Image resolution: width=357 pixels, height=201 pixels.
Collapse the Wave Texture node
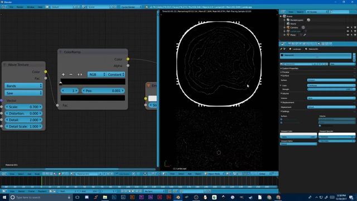tap(4, 65)
